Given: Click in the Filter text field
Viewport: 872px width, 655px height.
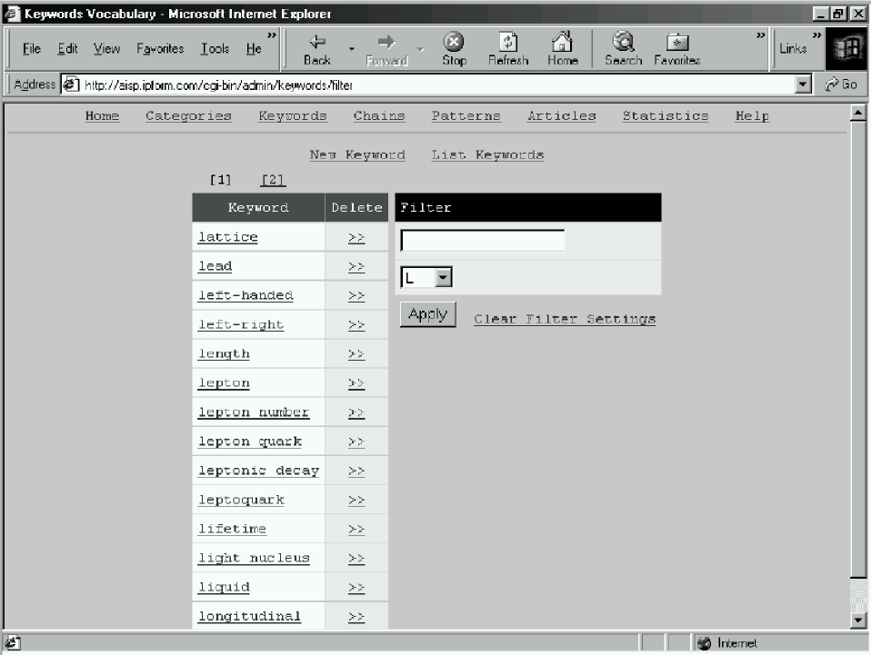Looking at the screenshot, I should click(482, 241).
